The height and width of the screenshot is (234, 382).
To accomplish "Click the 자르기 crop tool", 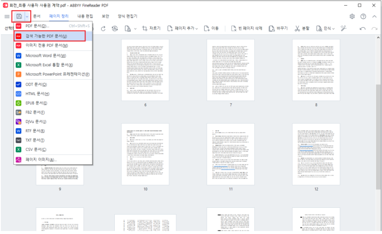I will click(x=151, y=28).
